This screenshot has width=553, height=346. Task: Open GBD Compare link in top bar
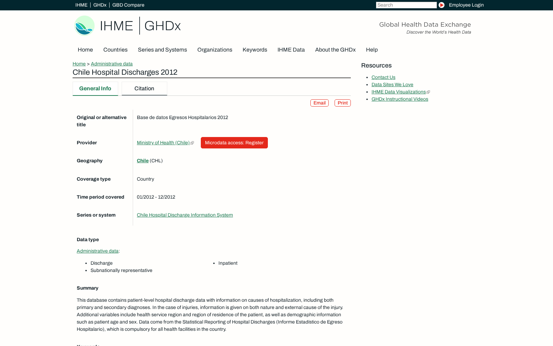128,5
